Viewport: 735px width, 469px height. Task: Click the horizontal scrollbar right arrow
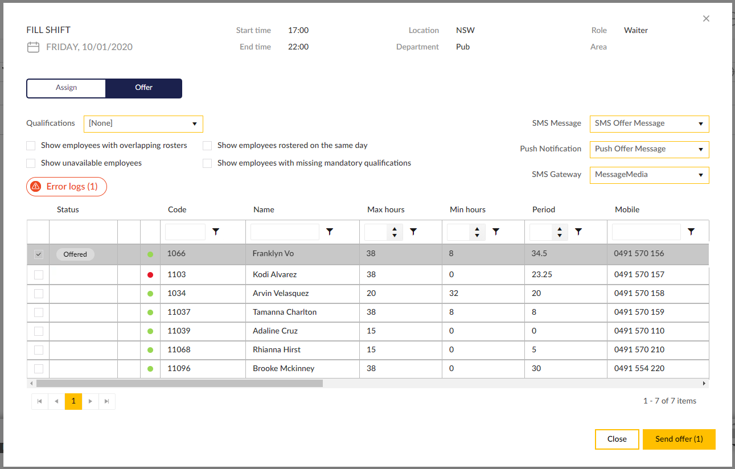coord(704,384)
